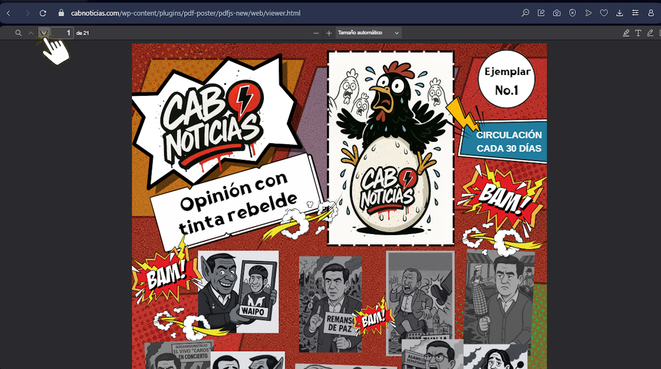Open the browser downloads panel
Viewport: 661px width, 369px height.
point(620,13)
